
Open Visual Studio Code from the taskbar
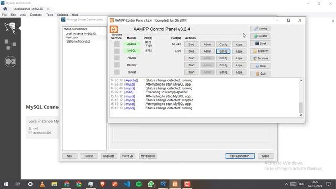click(127, 184)
